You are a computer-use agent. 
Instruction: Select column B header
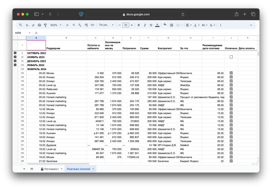pos(66,38)
